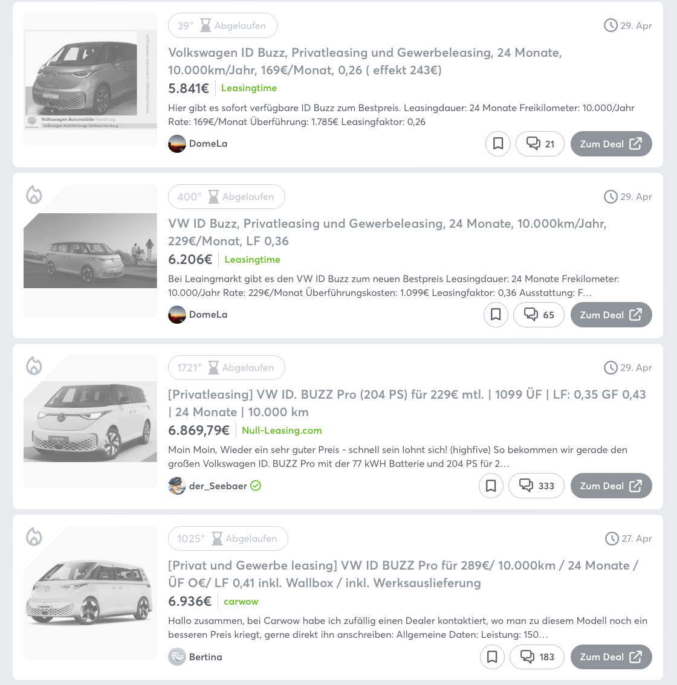This screenshot has height=685, width=677.
Task: Open comments on the der_Seebaer deal
Action: click(x=536, y=486)
